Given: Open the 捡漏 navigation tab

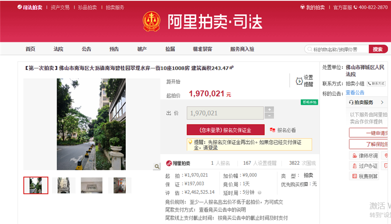Looking at the screenshot, I should click(170, 49).
